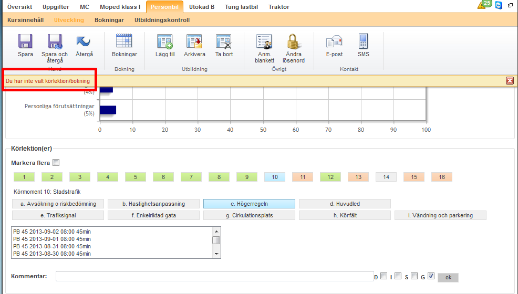
Task: Select e. Trafiksignal
Action: pos(58,215)
